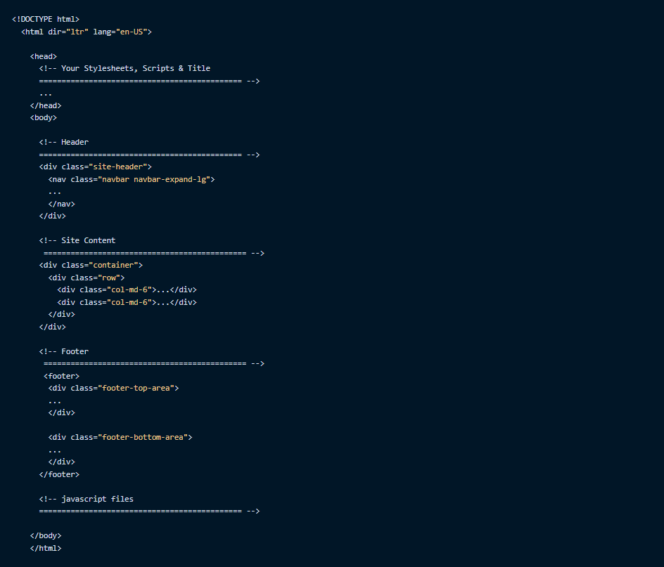This screenshot has width=664, height=567.
Task: Click the Header comment line
Action: (64, 142)
